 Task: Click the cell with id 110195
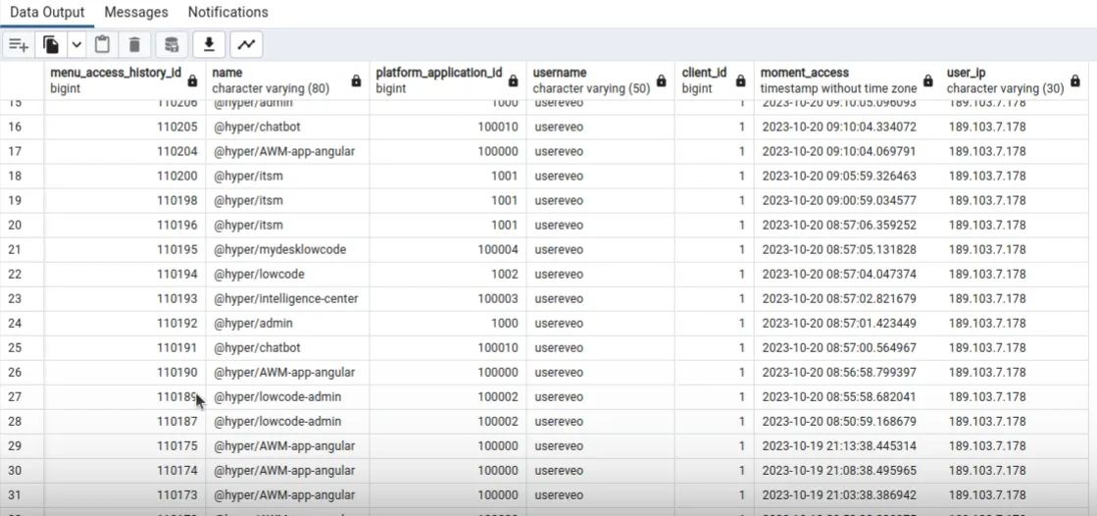(x=125, y=249)
